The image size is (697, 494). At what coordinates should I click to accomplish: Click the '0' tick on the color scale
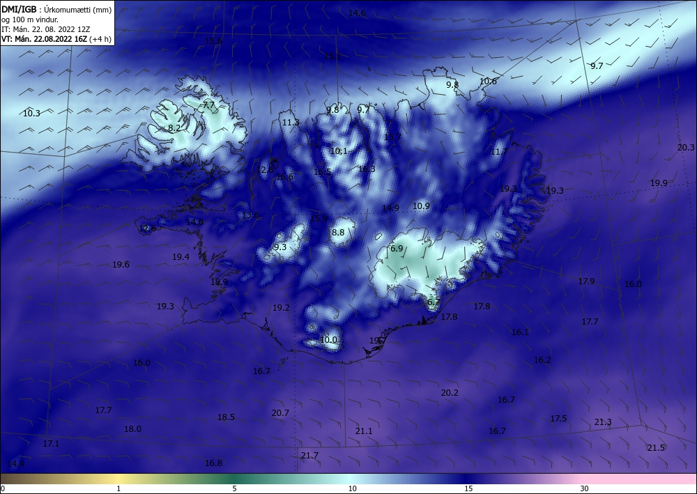pyautogui.click(x=3, y=489)
